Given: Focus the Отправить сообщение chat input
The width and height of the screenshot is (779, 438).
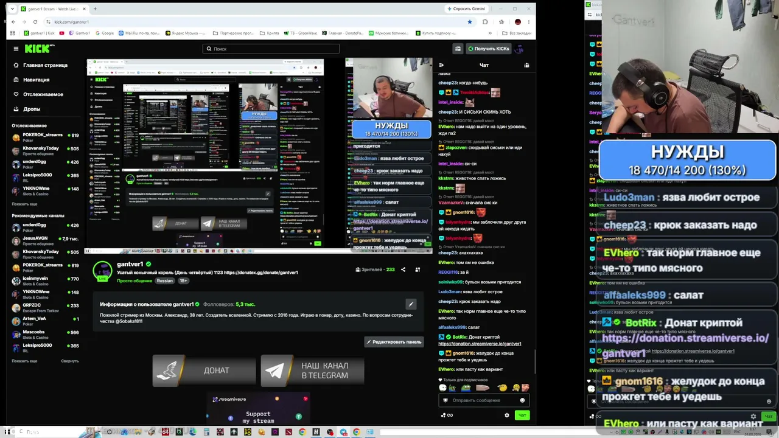Looking at the screenshot, I should point(484,400).
